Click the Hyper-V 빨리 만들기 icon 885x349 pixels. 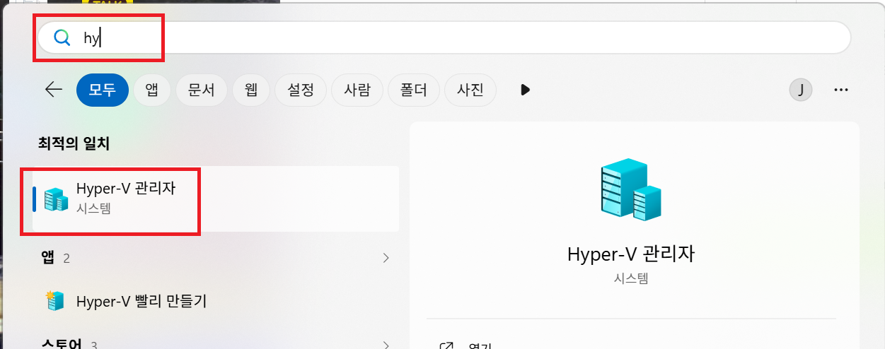(54, 301)
